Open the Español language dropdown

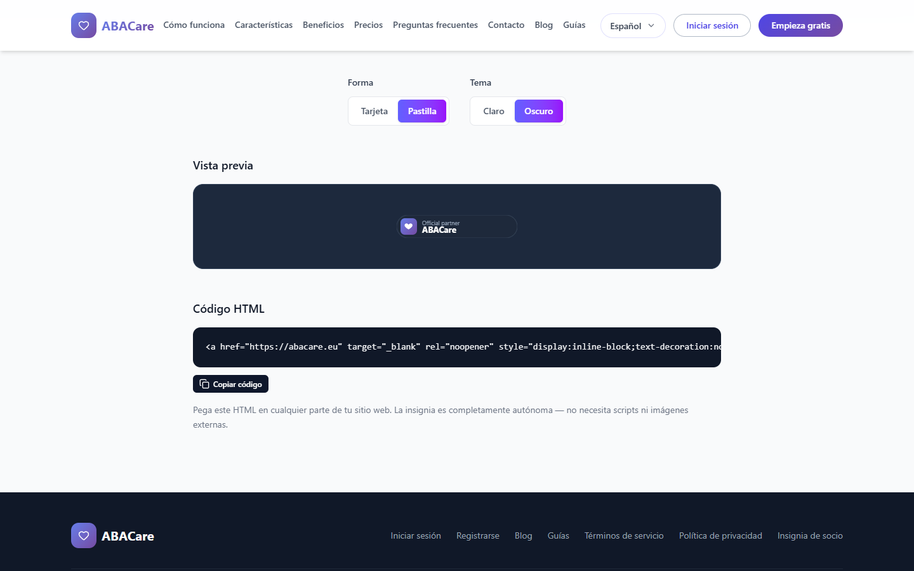(633, 26)
